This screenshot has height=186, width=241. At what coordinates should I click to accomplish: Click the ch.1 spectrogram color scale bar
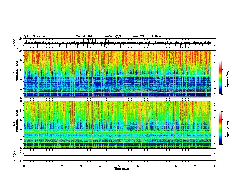point(220,78)
